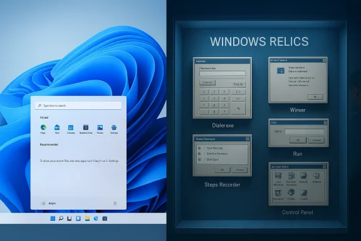Click OK in the Winver dialog
This screenshot has height=241, width=361.
[315, 97]
